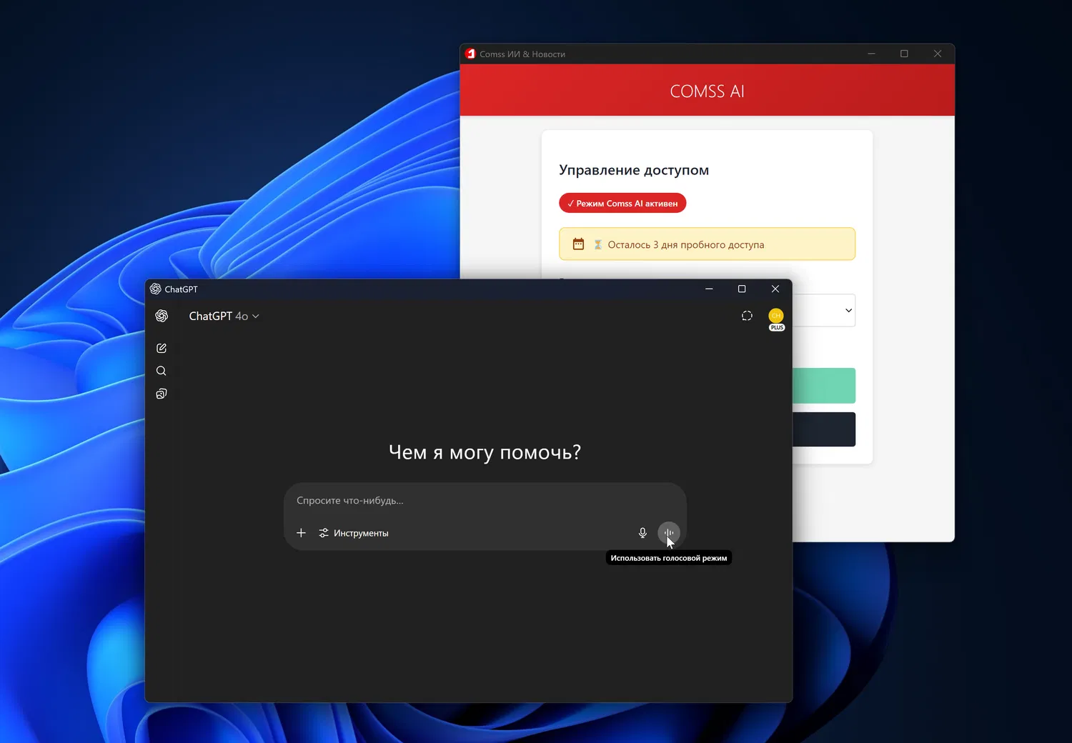This screenshot has width=1072, height=743.
Task: Click the Осталось 3 дня пробного доступа notice
Action: point(707,244)
